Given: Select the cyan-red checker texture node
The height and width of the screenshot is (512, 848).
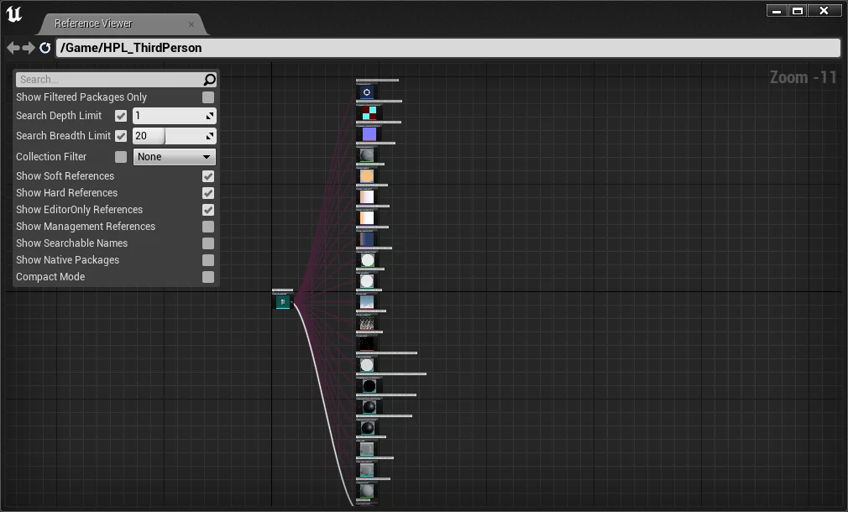Looking at the screenshot, I should pyautogui.click(x=368, y=113).
